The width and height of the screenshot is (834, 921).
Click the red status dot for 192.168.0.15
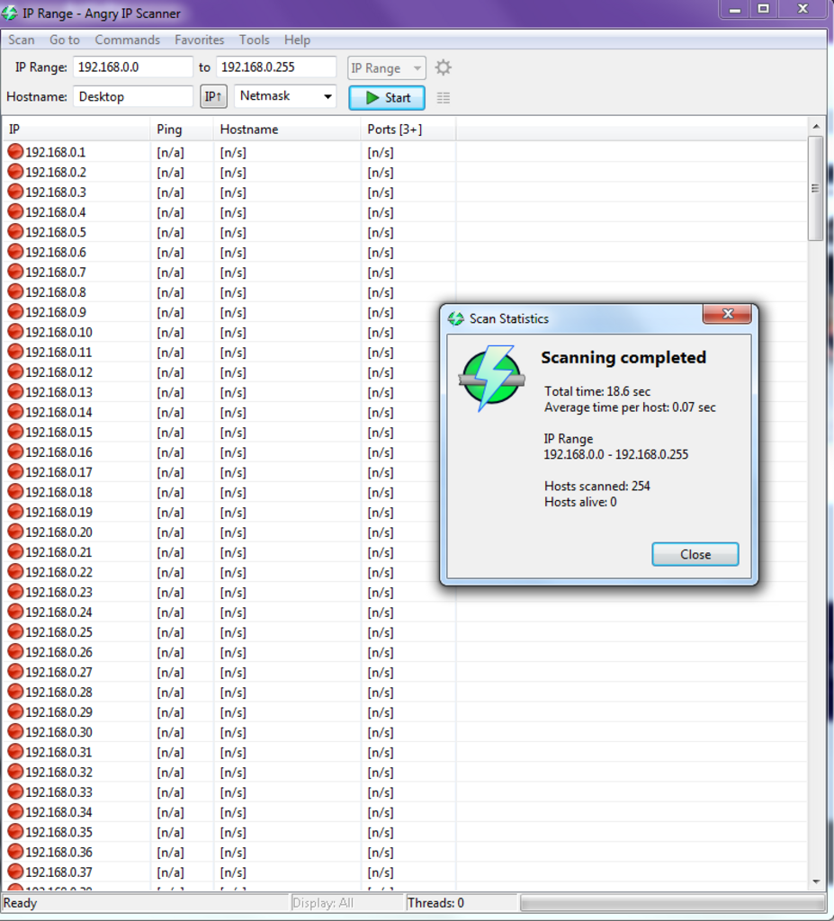point(15,432)
